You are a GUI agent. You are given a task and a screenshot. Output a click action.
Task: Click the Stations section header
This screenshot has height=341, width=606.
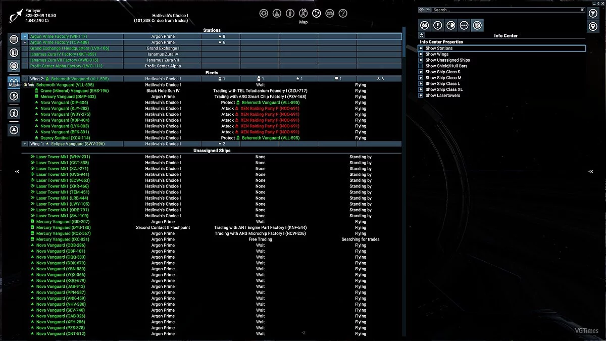tap(212, 30)
